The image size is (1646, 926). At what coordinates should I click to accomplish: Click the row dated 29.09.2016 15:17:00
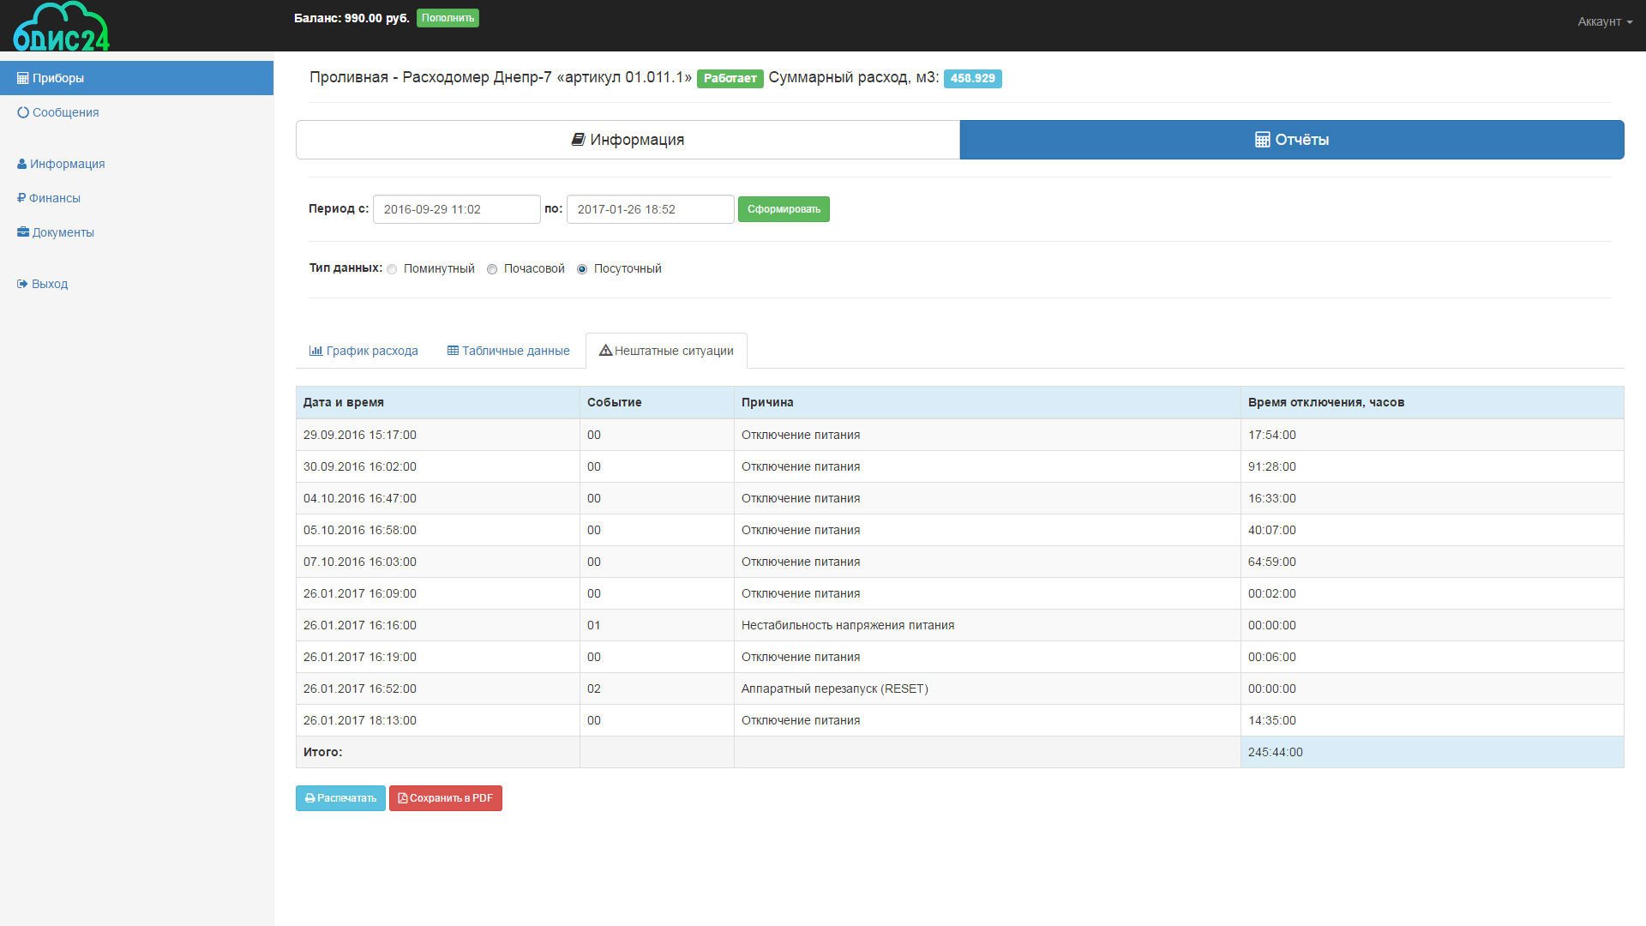(x=960, y=435)
